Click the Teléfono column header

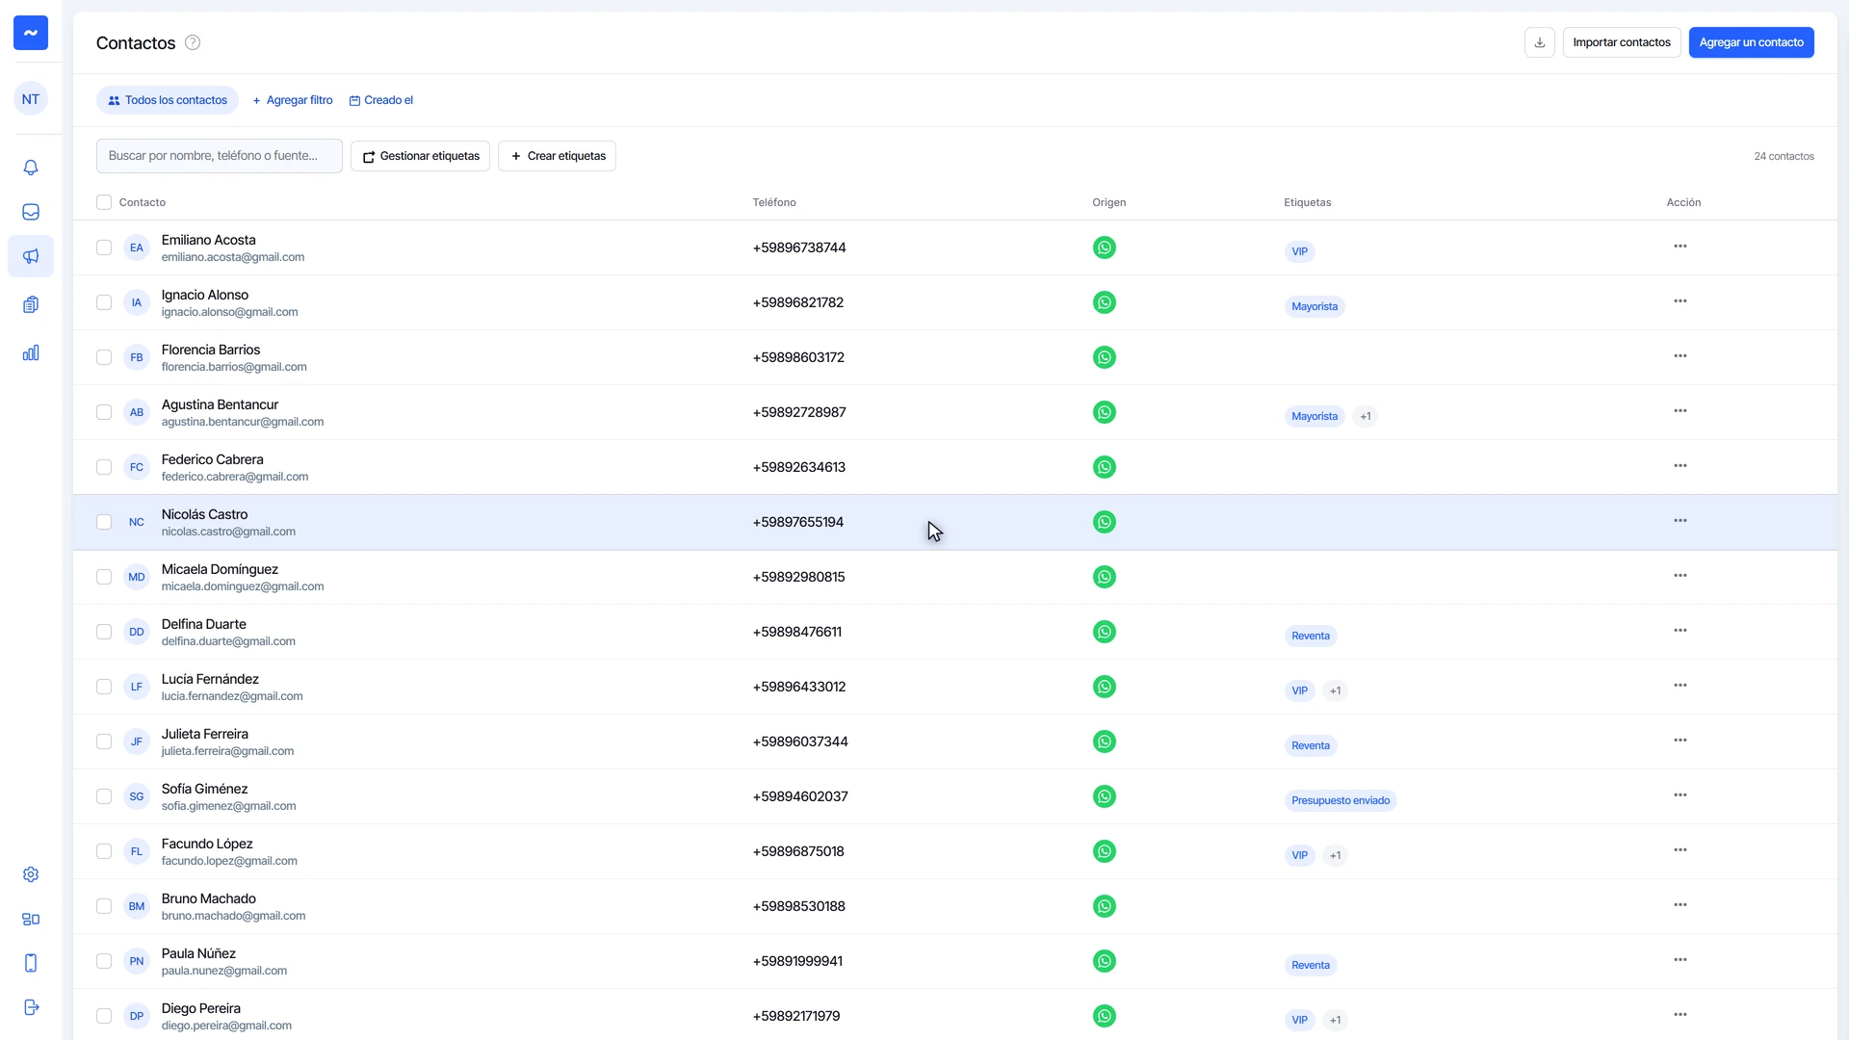[x=774, y=202]
